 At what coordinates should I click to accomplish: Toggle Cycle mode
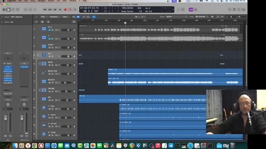coord(75,10)
